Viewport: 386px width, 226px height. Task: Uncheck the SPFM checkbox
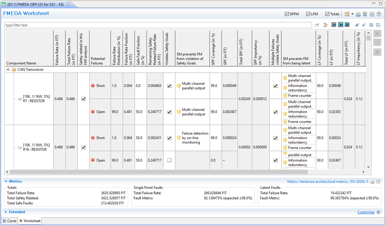tap(287, 14)
